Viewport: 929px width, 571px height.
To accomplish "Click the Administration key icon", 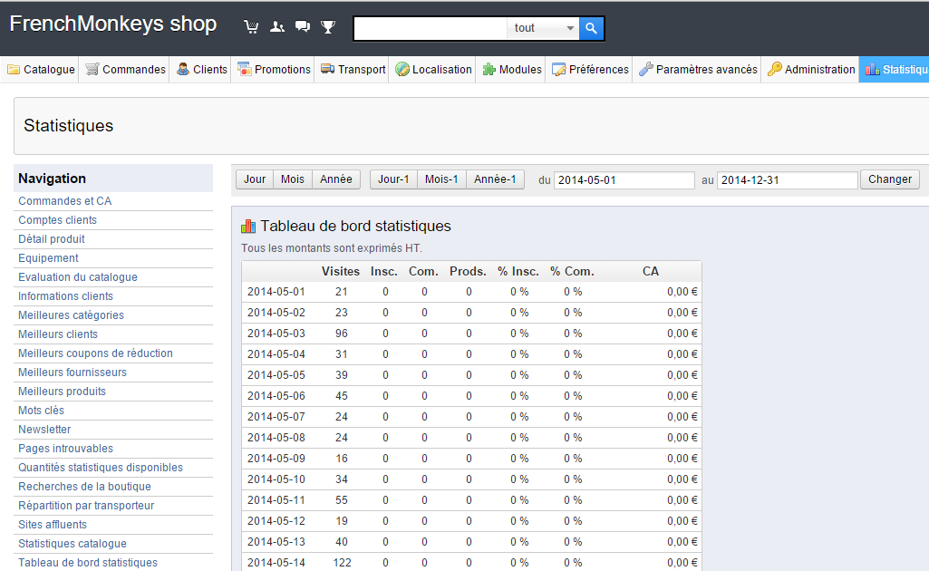I will pyautogui.click(x=774, y=69).
